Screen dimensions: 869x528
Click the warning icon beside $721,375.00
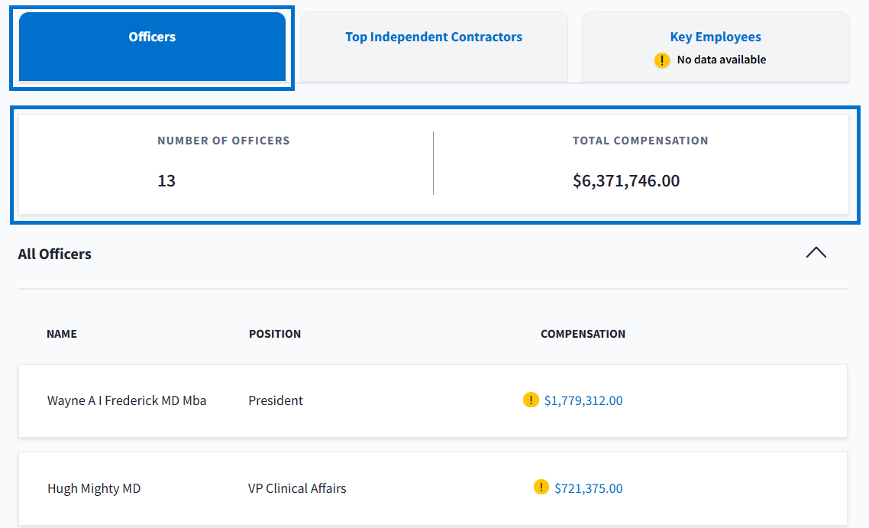pos(541,488)
